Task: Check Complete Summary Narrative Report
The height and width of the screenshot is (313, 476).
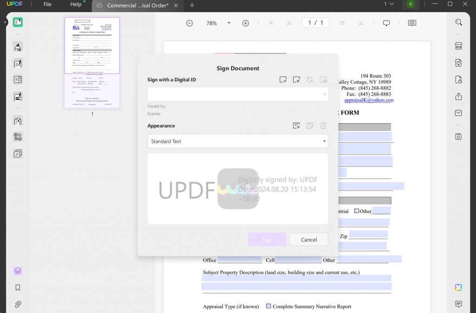Action: point(269,306)
